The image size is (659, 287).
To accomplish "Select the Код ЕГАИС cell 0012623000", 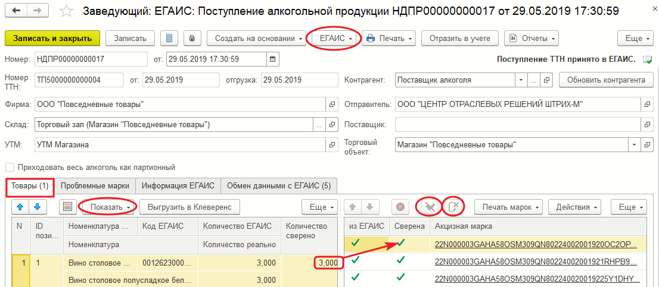I will click(168, 263).
